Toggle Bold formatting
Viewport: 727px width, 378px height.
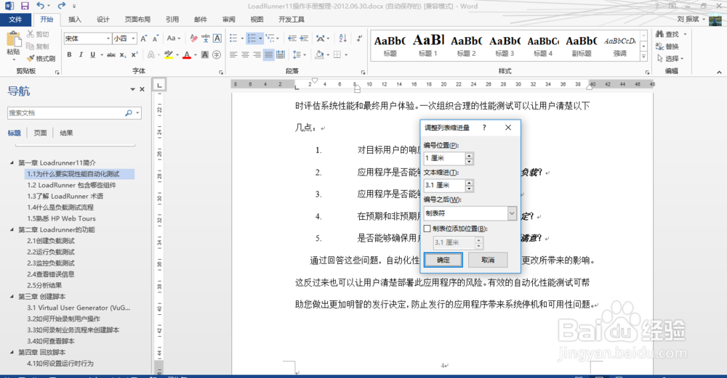point(70,54)
